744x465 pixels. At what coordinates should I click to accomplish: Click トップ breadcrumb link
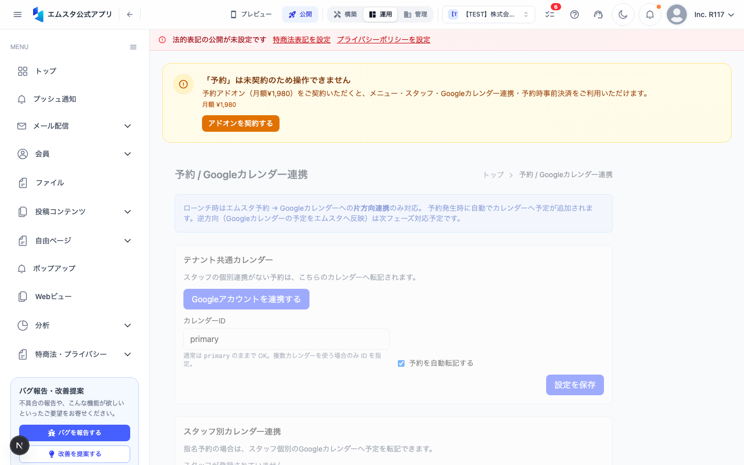[x=493, y=175]
